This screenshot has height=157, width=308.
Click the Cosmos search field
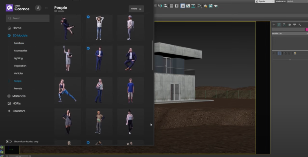coord(28,18)
